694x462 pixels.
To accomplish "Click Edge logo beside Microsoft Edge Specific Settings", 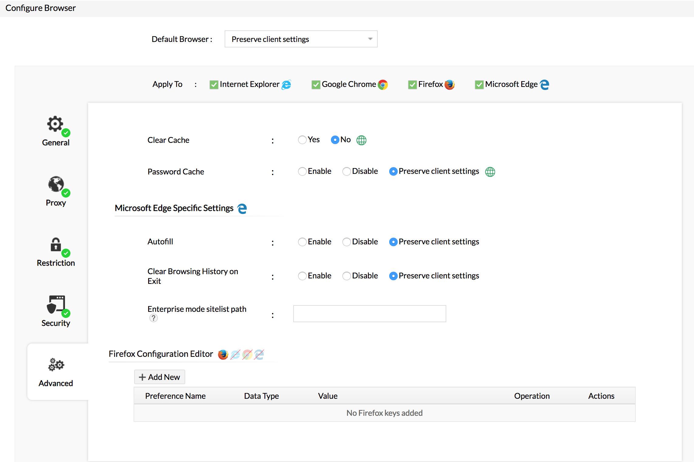I will (x=242, y=209).
